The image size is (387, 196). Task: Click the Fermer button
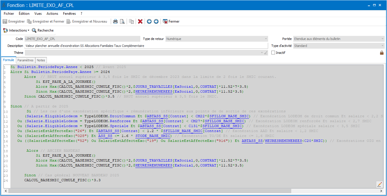[x=171, y=21]
